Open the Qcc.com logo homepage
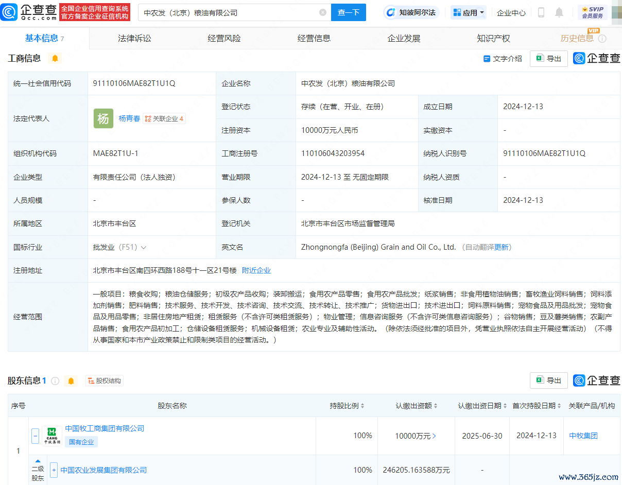 (x=29, y=12)
